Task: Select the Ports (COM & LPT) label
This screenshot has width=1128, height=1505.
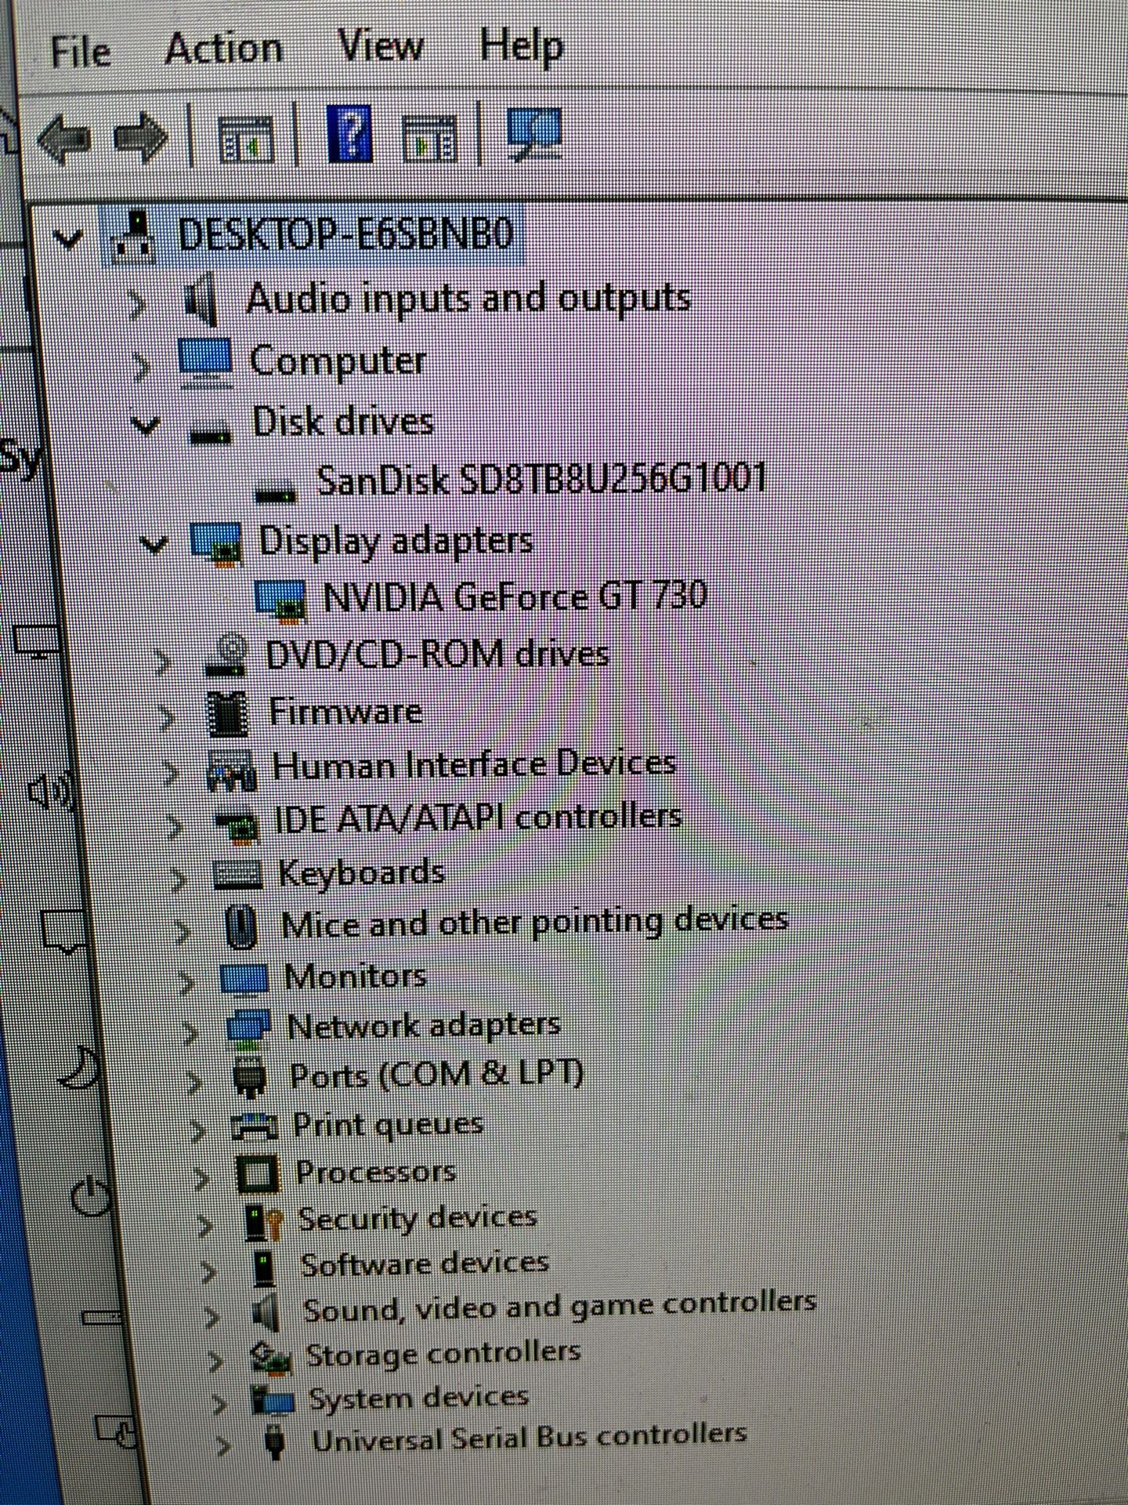Action: pyautogui.click(x=437, y=1075)
